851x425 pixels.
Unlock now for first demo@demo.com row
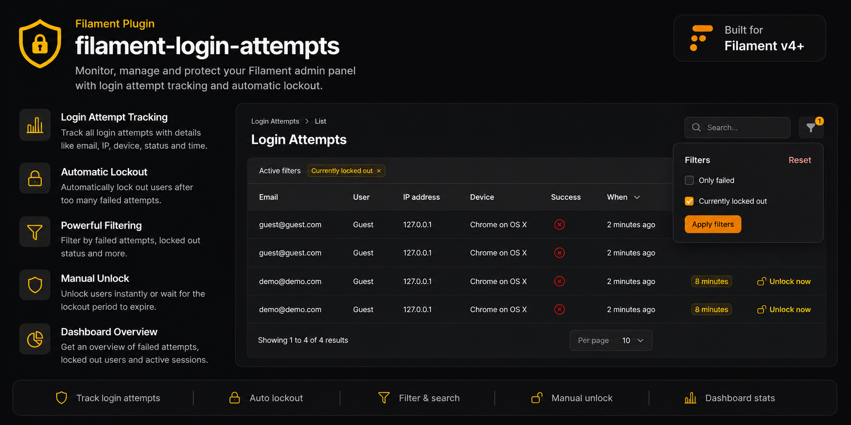pyautogui.click(x=784, y=281)
